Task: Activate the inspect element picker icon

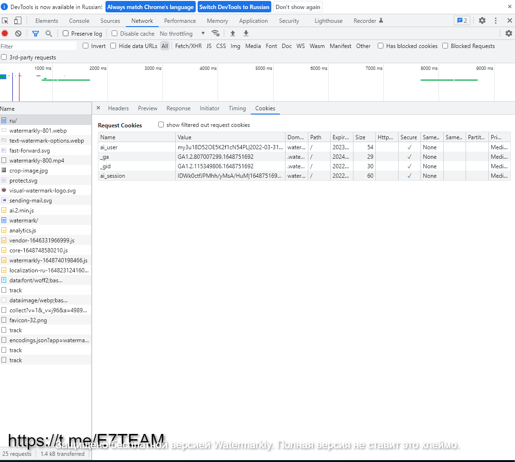Action: pyautogui.click(x=5, y=21)
